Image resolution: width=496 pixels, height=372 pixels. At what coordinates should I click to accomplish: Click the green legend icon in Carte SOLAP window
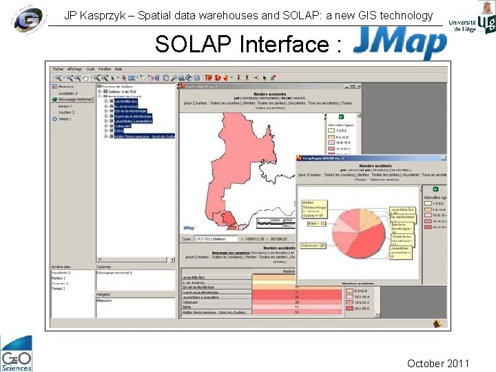coord(341,116)
